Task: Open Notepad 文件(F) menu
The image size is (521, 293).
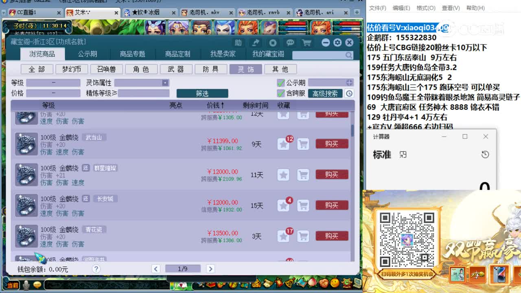Action: coord(378,8)
